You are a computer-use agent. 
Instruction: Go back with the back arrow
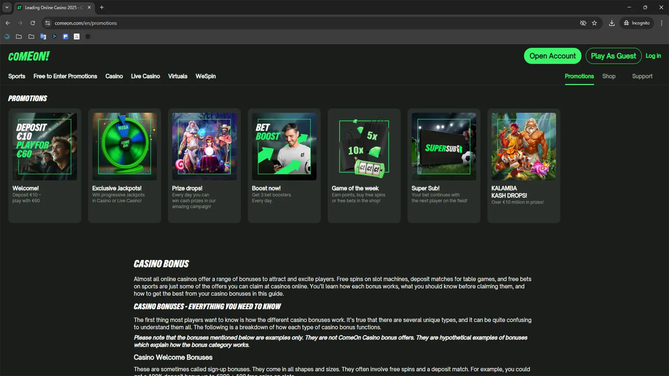pyautogui.click(x=8, y=23)
